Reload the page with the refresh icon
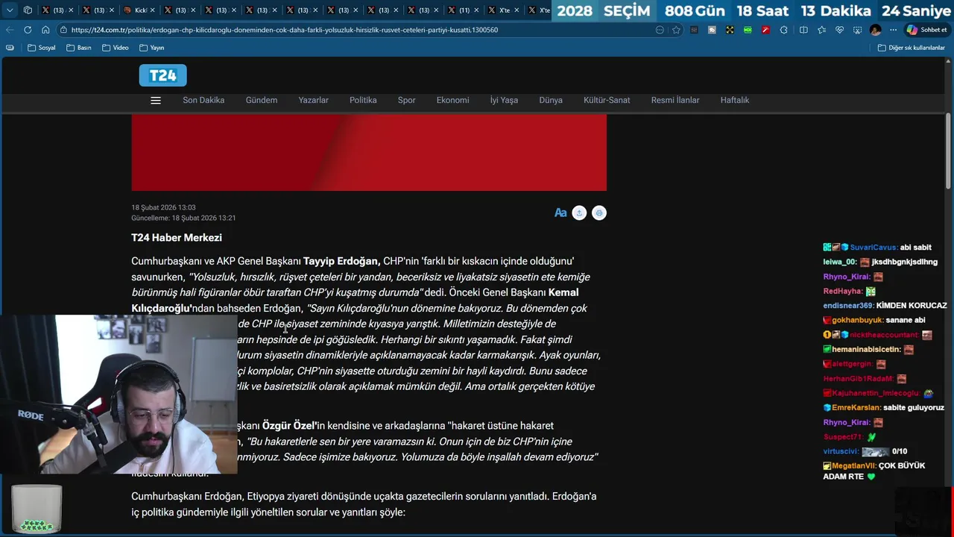 coord(28,30)
